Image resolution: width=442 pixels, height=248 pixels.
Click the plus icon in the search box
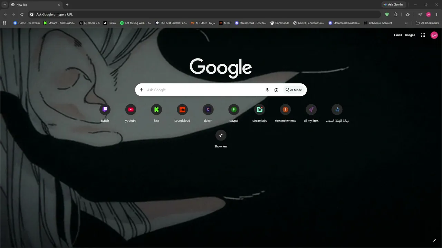(142, 90)
